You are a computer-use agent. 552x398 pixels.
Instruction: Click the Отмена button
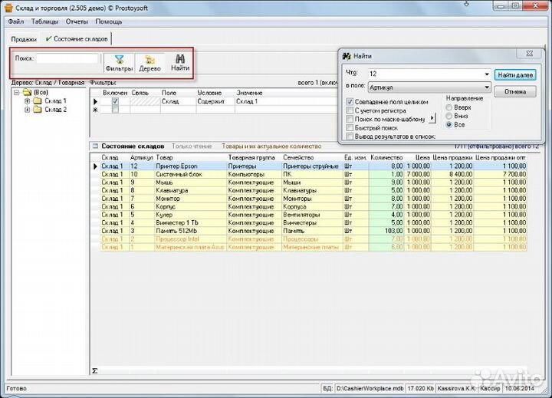514,91
